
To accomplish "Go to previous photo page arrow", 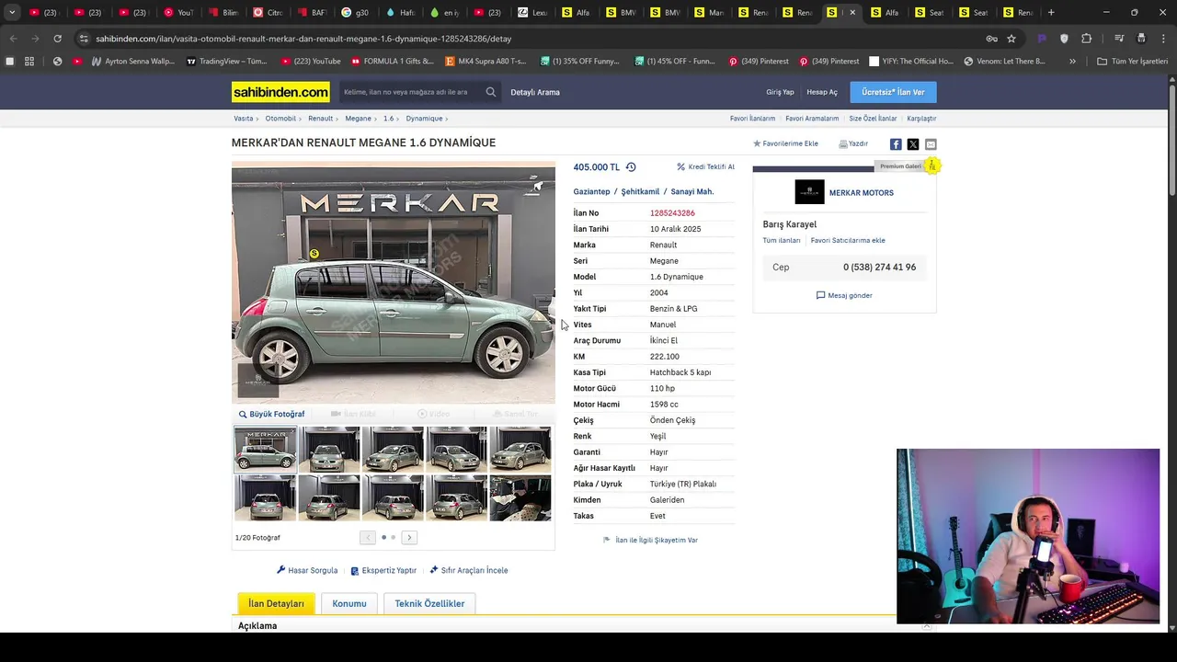I will point(368,537).
